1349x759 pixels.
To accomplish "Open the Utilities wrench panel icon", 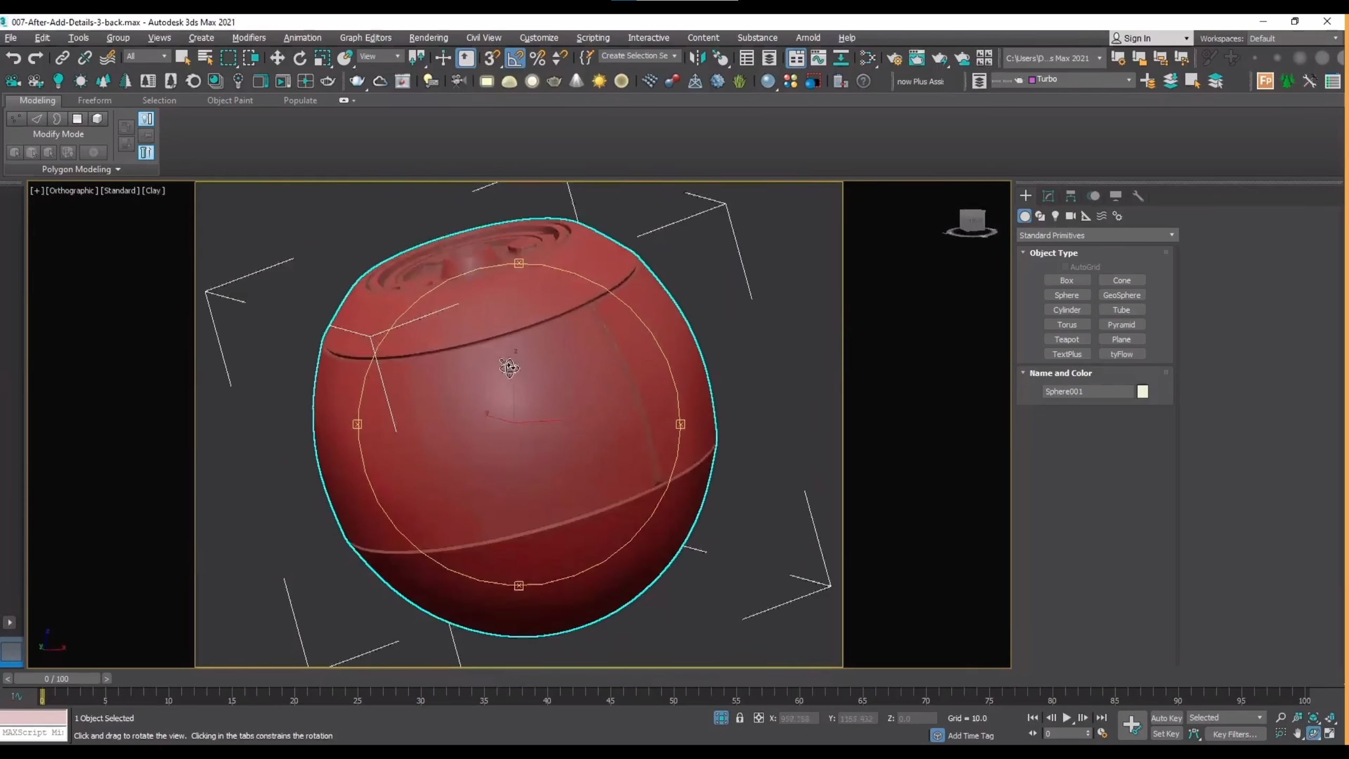I will 1138,196.
